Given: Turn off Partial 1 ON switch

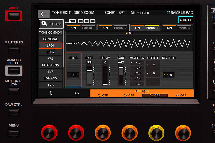Looking at the screenshot, I should tap(74, 28).
